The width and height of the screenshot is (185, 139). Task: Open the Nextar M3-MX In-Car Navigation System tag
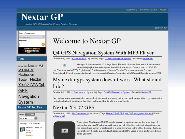tap(31, 72)
